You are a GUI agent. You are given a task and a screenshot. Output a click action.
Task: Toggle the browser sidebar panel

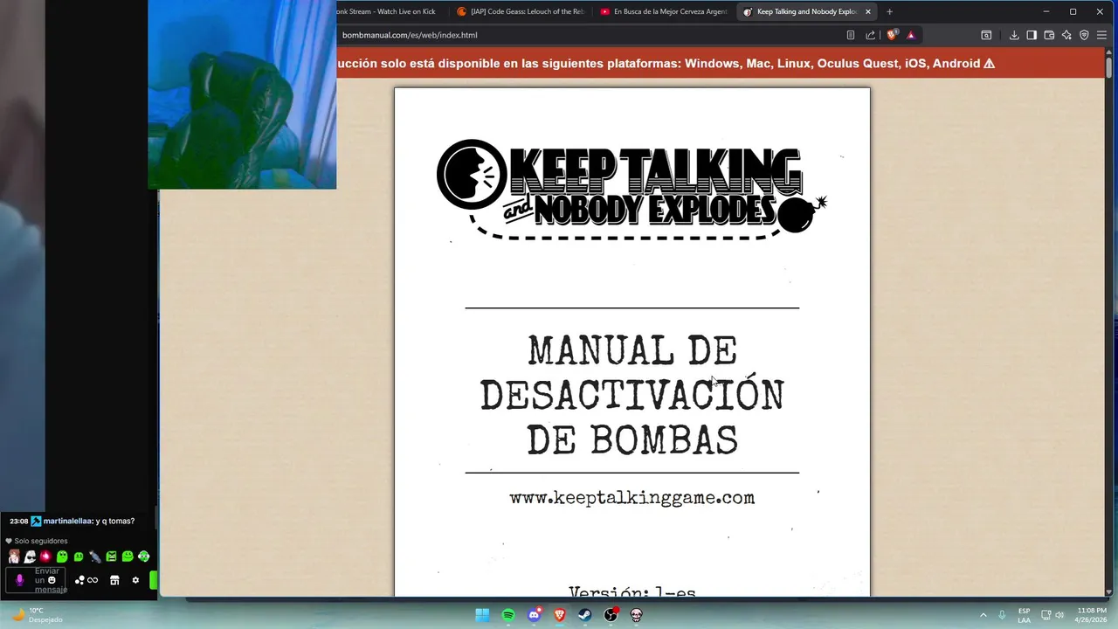1032,35
